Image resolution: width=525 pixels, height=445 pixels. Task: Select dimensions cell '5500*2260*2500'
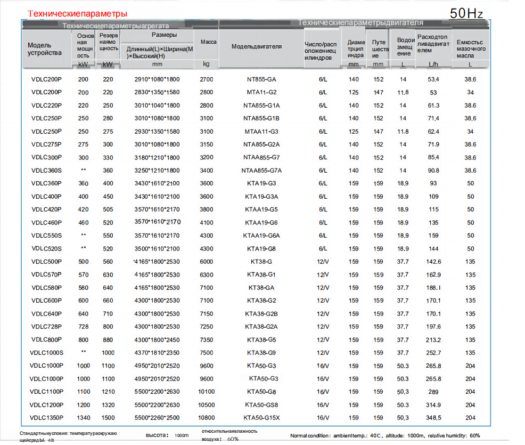[157, 418]
